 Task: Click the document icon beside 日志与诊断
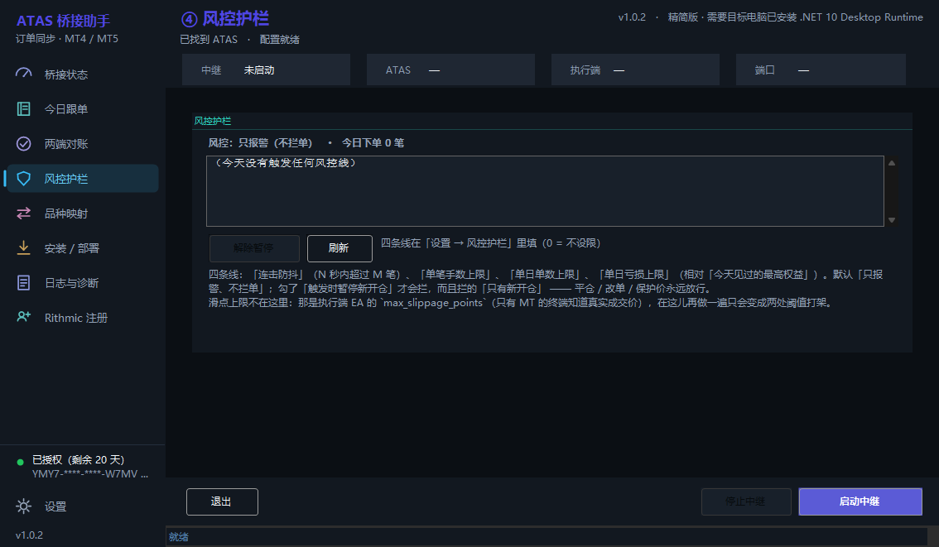[23, 282]
